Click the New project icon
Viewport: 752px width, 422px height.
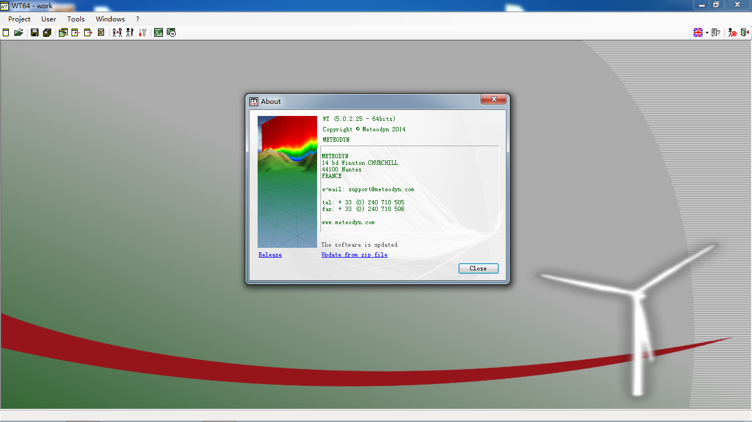6,32
